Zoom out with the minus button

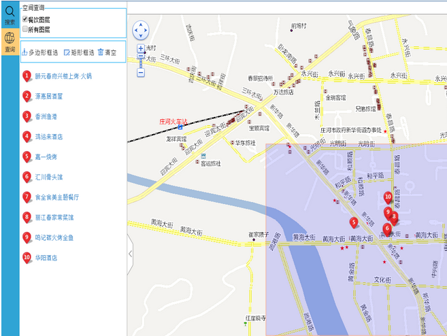[141, 73]
